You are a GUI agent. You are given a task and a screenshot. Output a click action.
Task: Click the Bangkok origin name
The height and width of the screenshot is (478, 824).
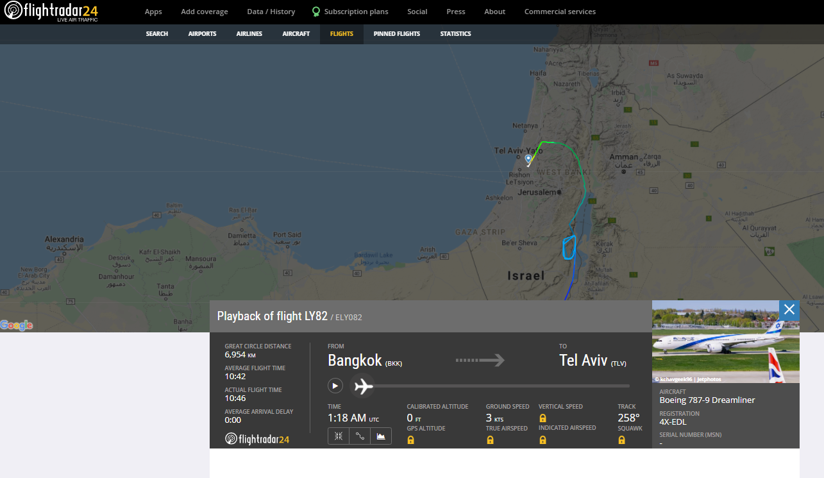pyautogui.click(x=355, y=361)
